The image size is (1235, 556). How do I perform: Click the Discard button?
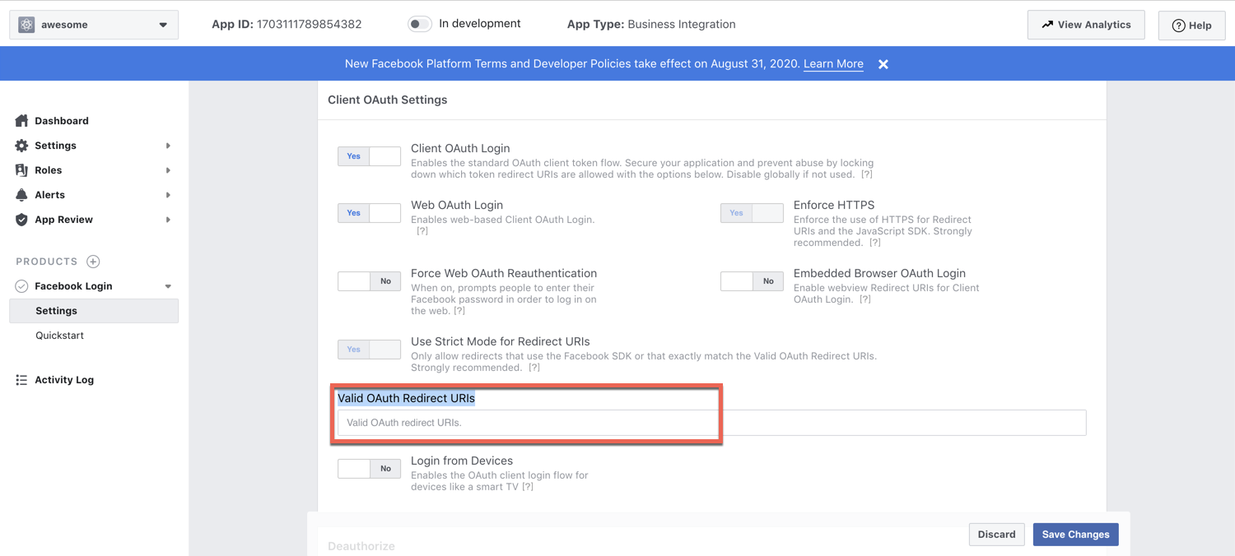[996, 535]
